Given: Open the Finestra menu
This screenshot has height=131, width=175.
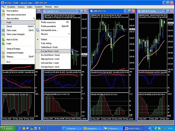Looking at the screenshot, I should click(48, 7).
